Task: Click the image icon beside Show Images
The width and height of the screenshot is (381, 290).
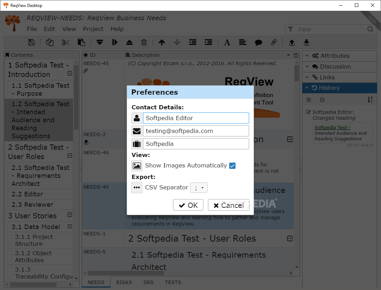Action: [137, 166]
